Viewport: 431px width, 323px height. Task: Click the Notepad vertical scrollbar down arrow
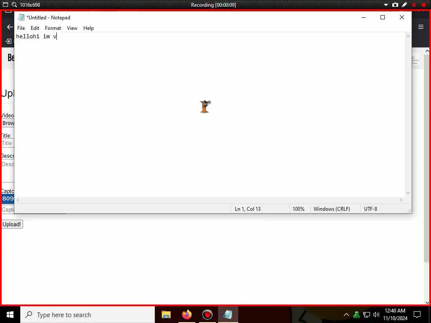pos(408,193)
